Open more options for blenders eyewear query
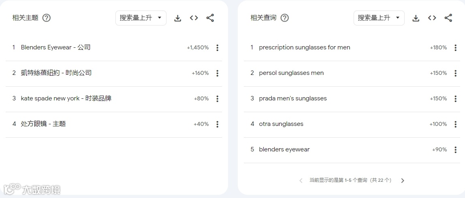This screenshot has width=465, height=198. tap(456, 150)
